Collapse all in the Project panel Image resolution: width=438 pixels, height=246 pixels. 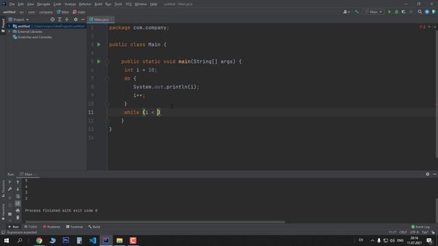click(x=67, y=20)
